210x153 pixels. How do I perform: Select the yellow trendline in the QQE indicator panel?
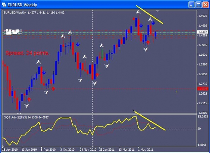150,121
